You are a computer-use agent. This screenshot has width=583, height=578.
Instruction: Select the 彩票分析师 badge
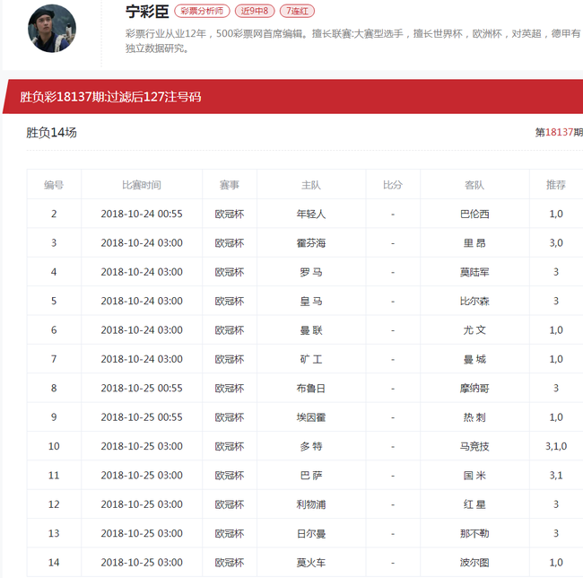202,11
